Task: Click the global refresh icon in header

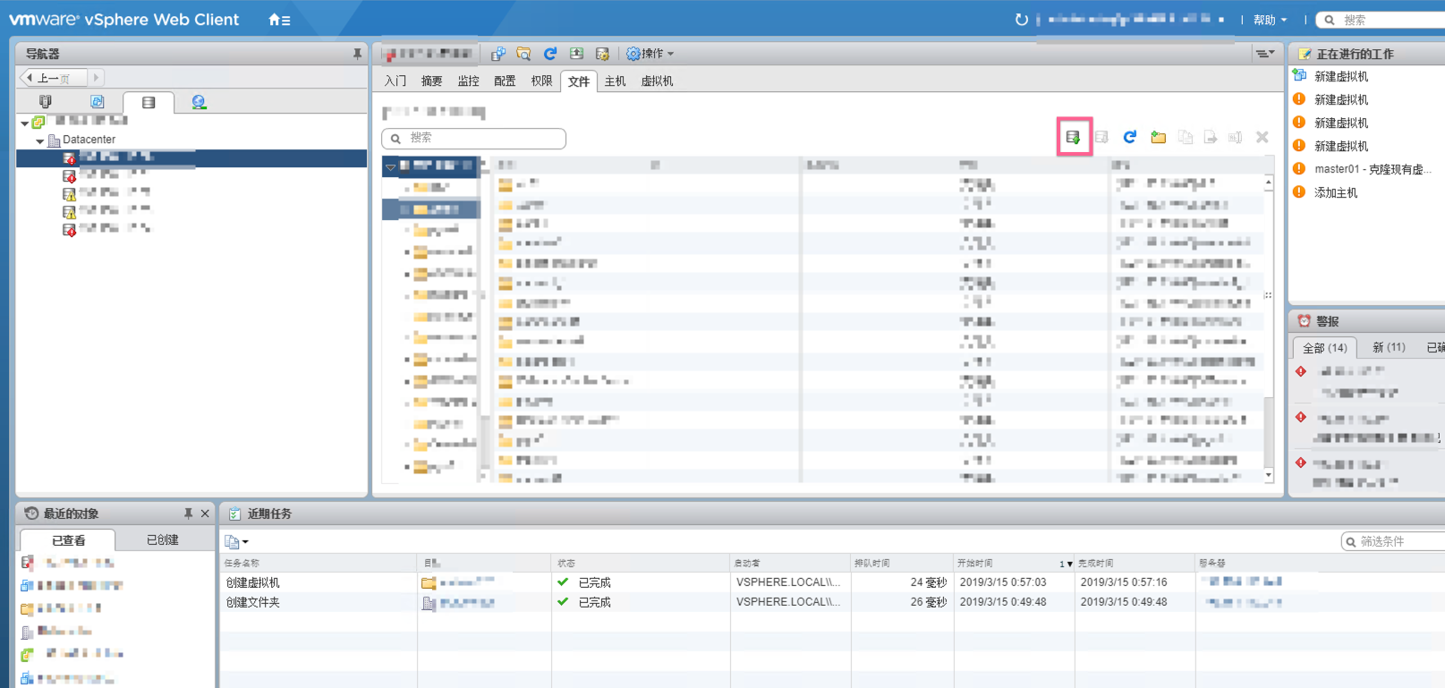Action: [1021, 20]
